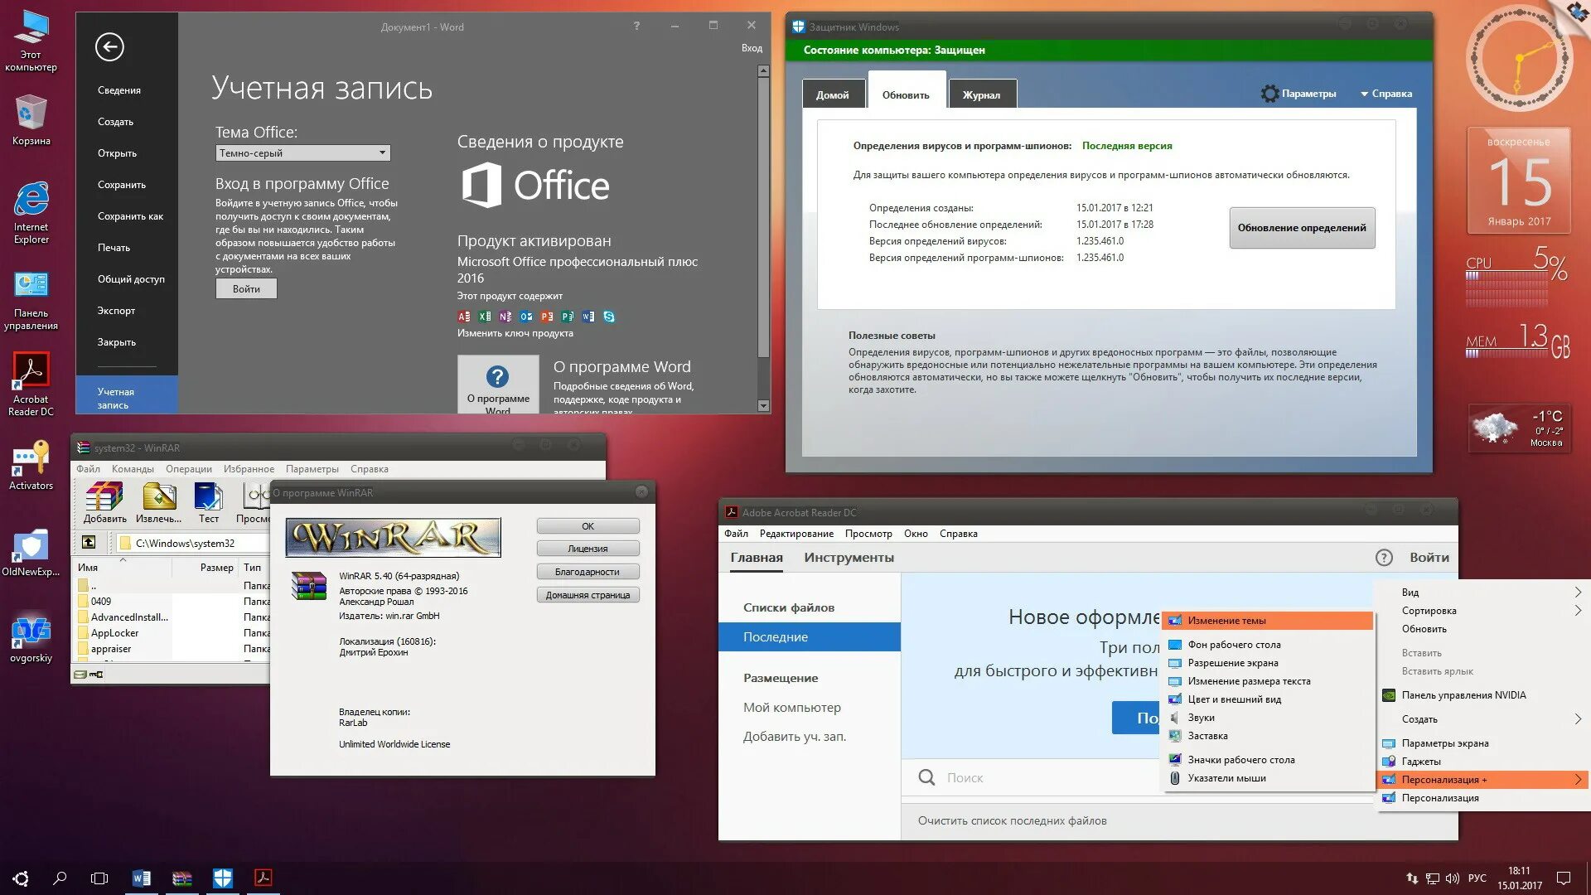Click the Defender Parameters gear icon
The width and height of the screenshot is (1591, 895).
[1269, 94]
